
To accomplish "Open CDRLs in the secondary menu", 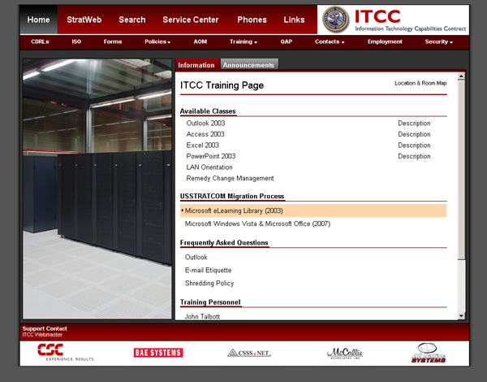I will [40, 41].
